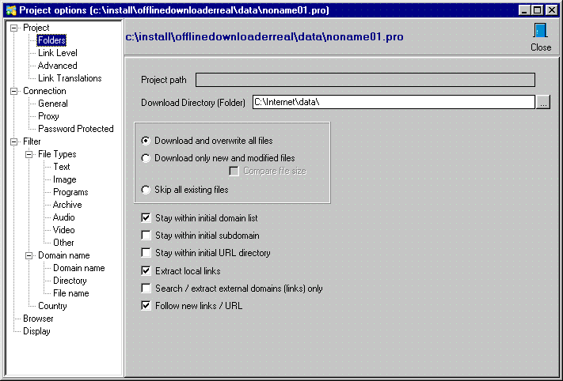Collapse the File Types tree branch
This screenshot has height=381, width=563.
pyautogui.click(x=30, y=154)
